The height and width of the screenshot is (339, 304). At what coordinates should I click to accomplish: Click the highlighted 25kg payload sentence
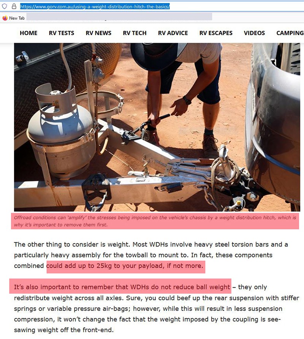click(x=125, y=266)
